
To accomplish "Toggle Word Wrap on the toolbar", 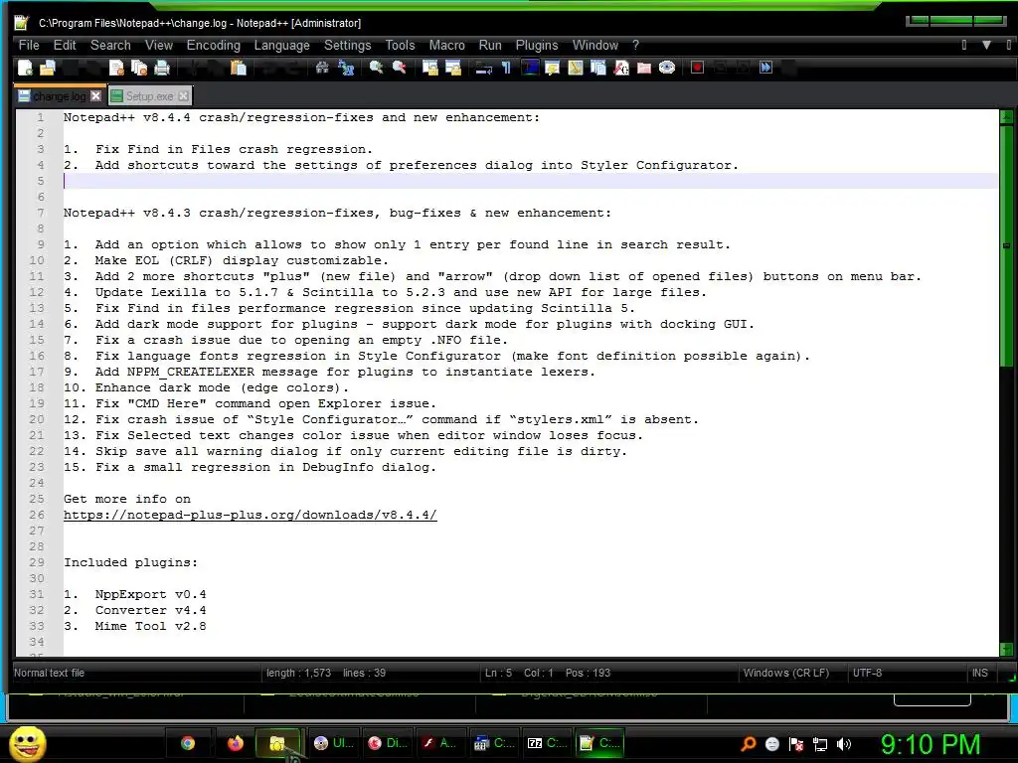I will 483,68.
